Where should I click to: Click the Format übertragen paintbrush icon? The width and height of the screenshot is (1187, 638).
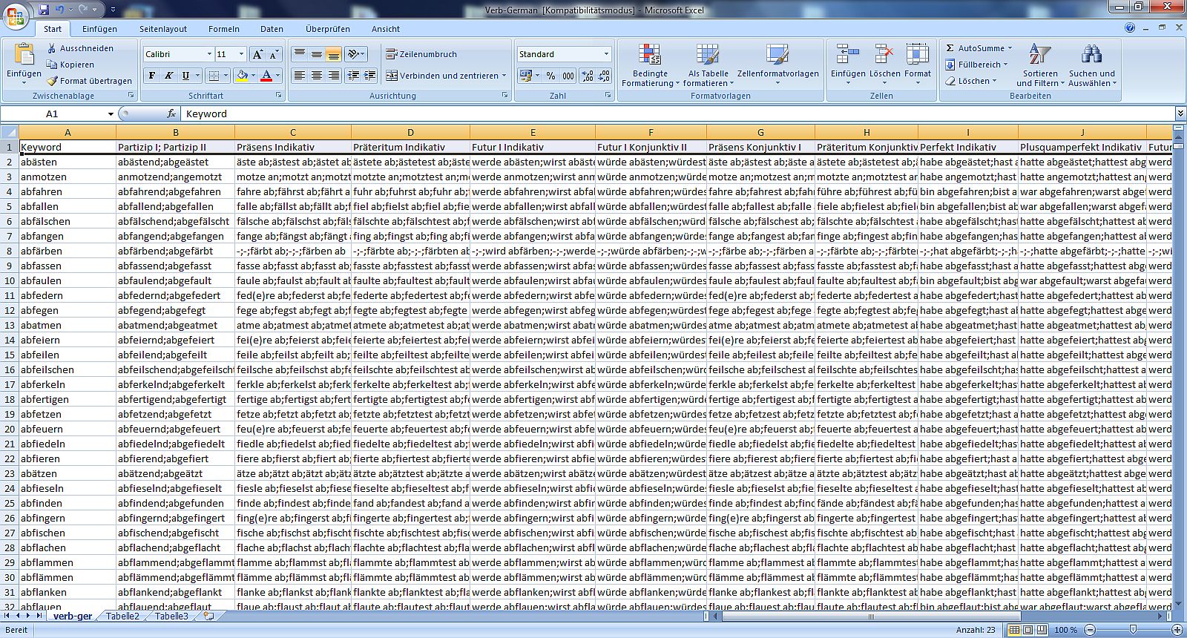(x=52, y=81)
